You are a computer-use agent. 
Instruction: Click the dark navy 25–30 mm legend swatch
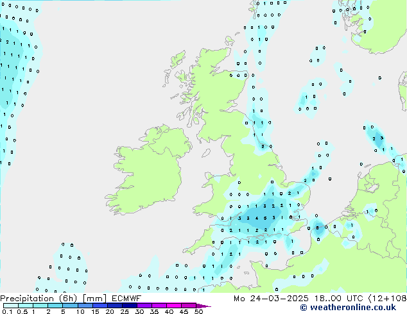pos(130,306)
